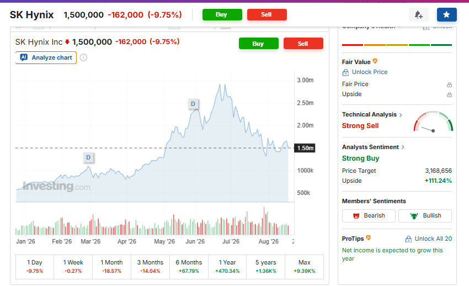Click the company health color bar
Image resolution: width=469 pixels, height=286 pixels.
point(397,45)
